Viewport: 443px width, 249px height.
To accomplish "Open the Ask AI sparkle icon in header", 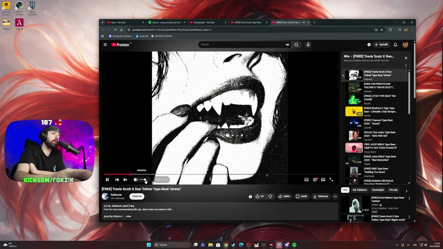I will pos(369,45).
